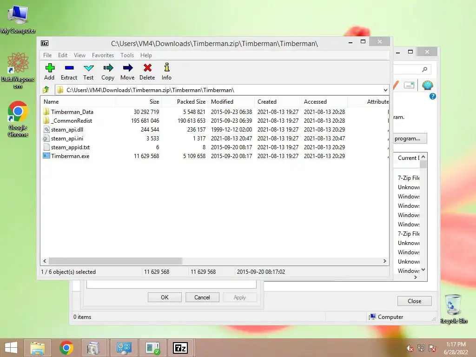Select the Copy toolbar icon
The image size is (476, 357).
(108, 68)
